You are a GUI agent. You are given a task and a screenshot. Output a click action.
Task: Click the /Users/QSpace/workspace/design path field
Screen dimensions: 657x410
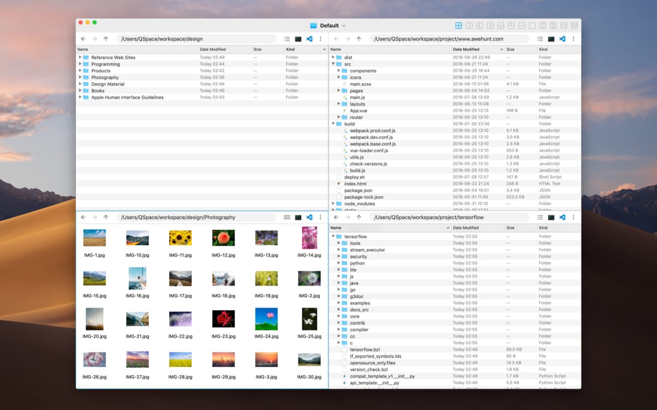[x=196, y=39]
